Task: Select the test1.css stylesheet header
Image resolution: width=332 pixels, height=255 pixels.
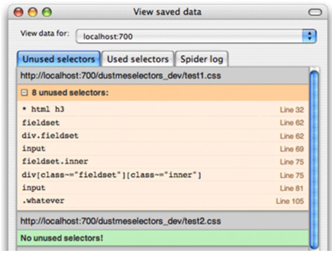Action: coord(163,76)
